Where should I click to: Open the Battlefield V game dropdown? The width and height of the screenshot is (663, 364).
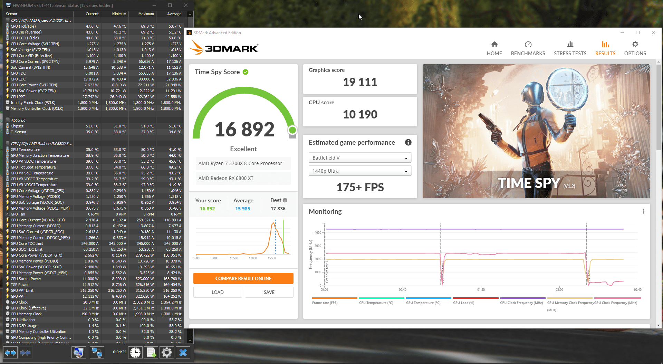point(360,158)
